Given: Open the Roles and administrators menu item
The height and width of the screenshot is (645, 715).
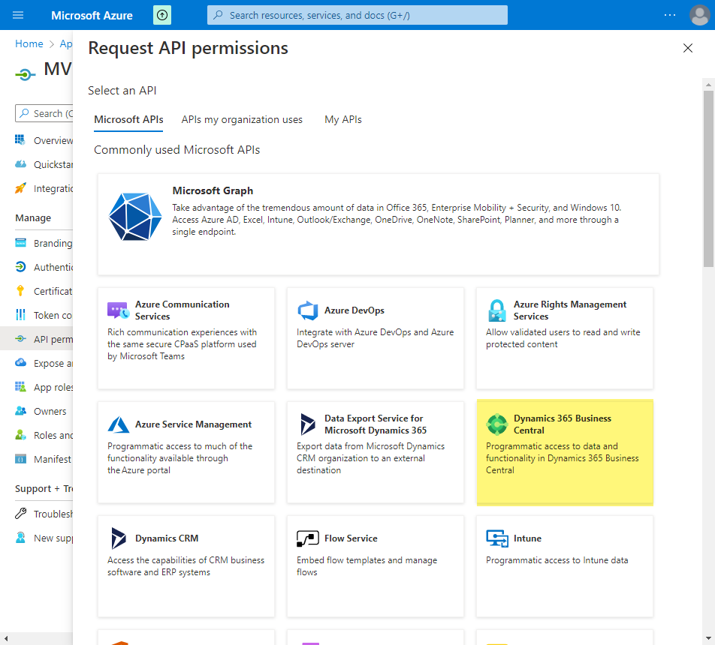Looking at the screenshot, I should coord(37,435).
